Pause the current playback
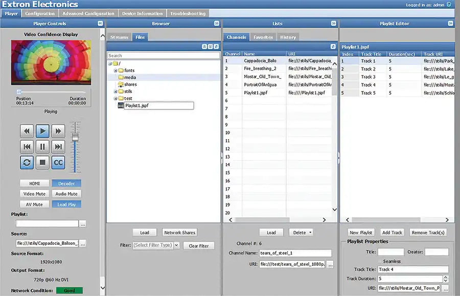The image size is (460, 296). [43, 147]
